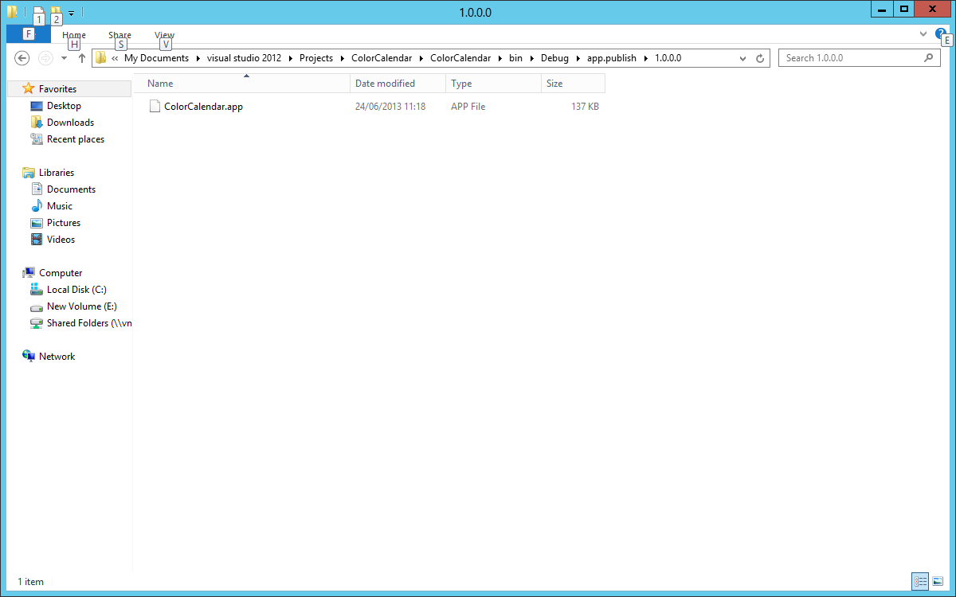Click the Favorites star icon
The height and width of the screenshot is (597, 956).
tap(29, 88)
